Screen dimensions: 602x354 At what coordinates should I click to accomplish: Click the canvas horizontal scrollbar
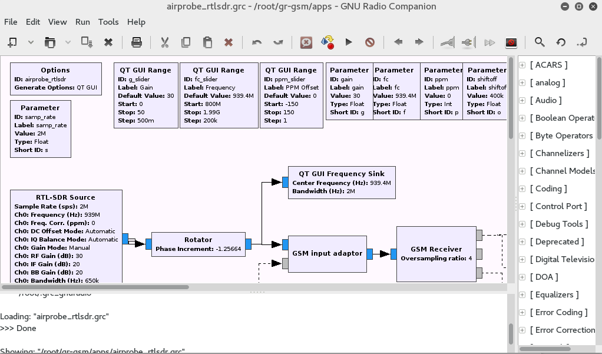coord(95,287)
